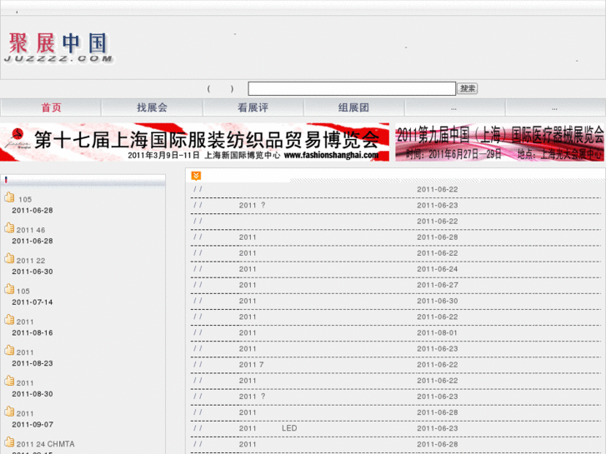Click the sidebar date 2011-07-14
The height and width of the screenshot is (454, 606).
pyautogui.click(x=33, y=302)
